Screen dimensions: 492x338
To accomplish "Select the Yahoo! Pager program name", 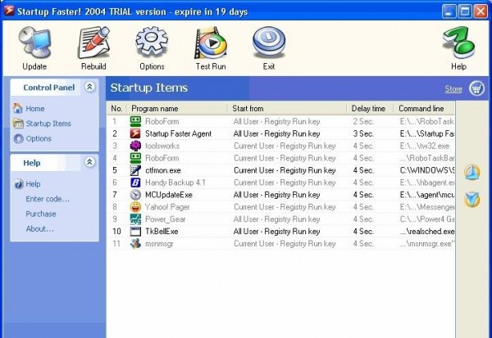I will [x=167, y=207].
